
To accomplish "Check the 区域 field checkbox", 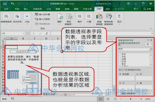I will (119, 61).
